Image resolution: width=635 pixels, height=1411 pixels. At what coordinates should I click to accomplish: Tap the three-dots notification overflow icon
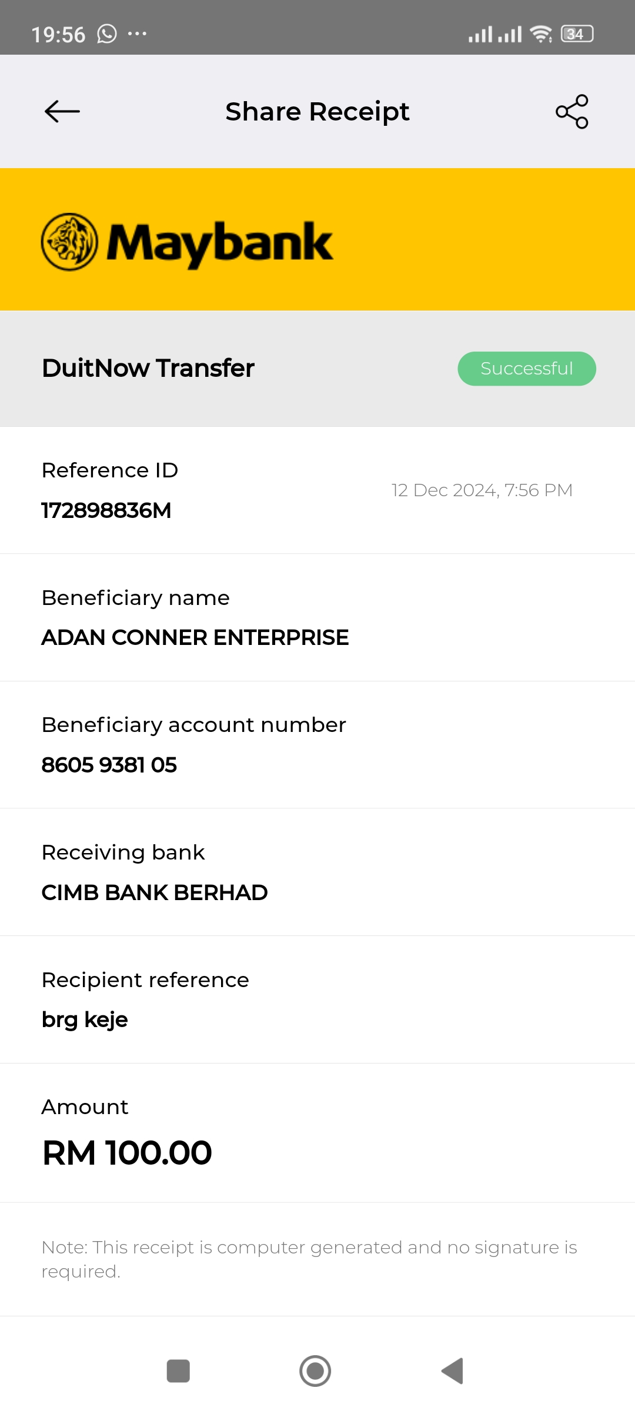point(137,34)
